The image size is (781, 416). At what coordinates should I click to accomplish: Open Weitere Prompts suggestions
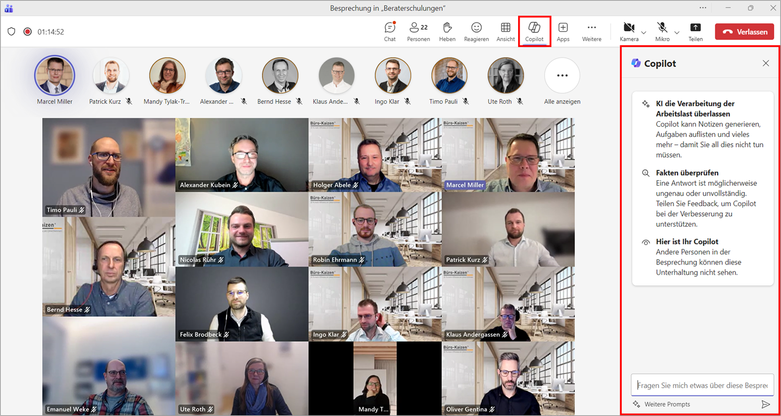tap(662, 404)
